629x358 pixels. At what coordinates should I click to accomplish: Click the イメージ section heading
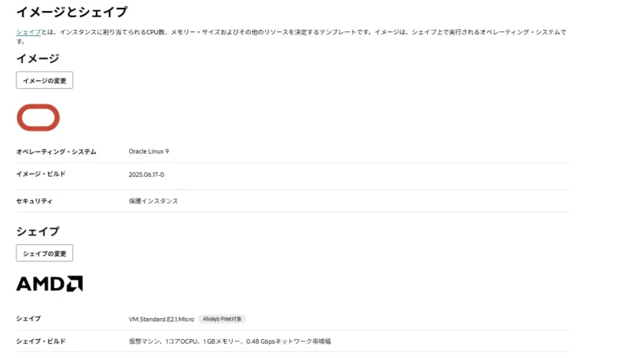click(38, 58)
